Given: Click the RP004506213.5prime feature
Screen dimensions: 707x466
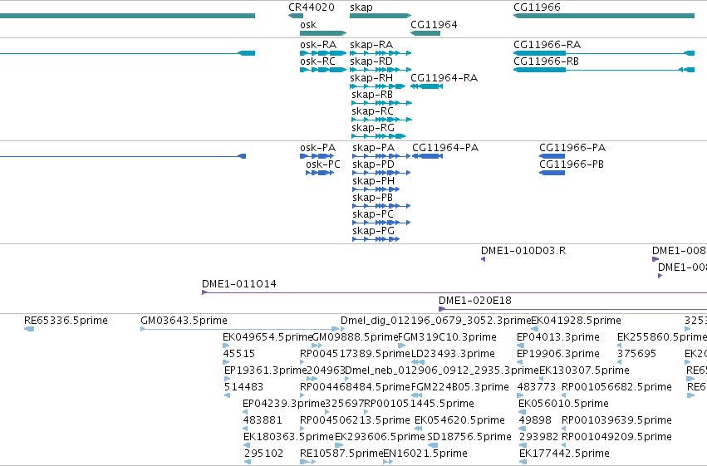Looking at the screenshot, I should 302,429.
